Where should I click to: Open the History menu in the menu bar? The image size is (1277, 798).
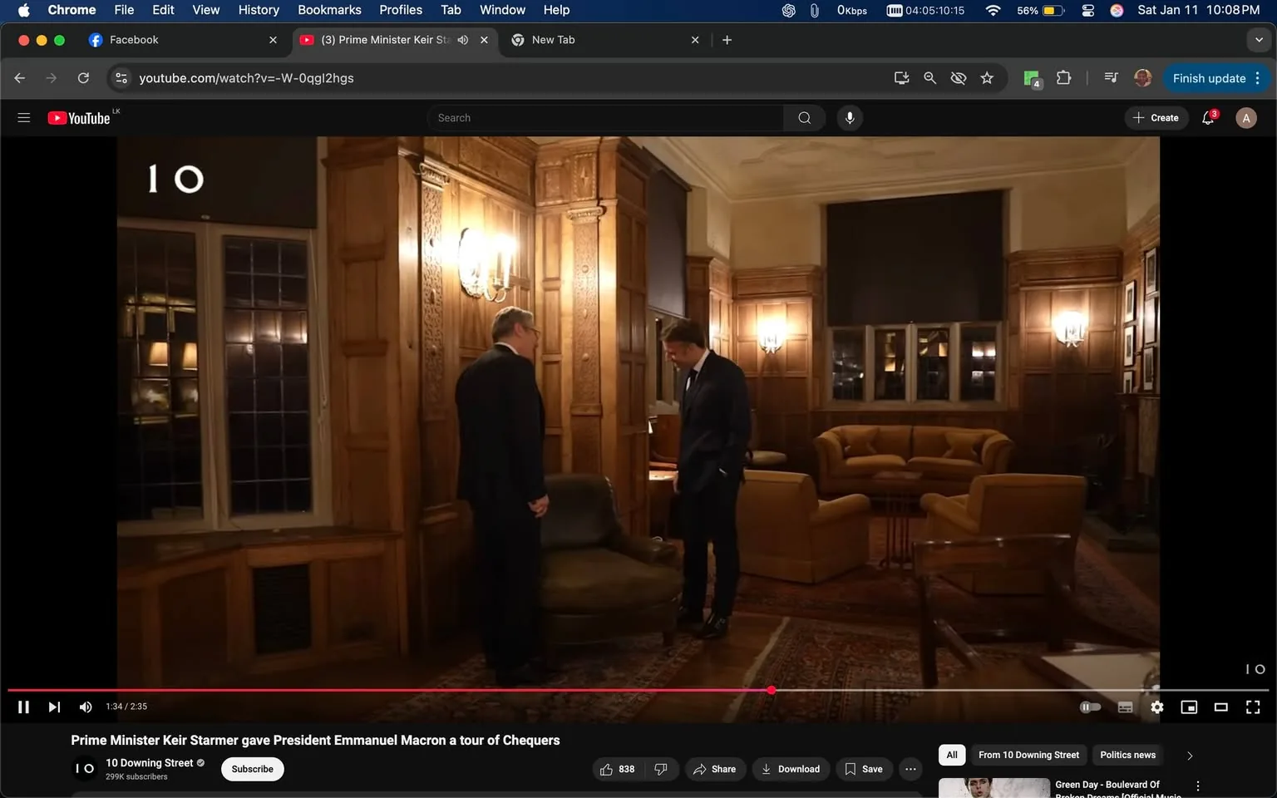pos(259,10)
